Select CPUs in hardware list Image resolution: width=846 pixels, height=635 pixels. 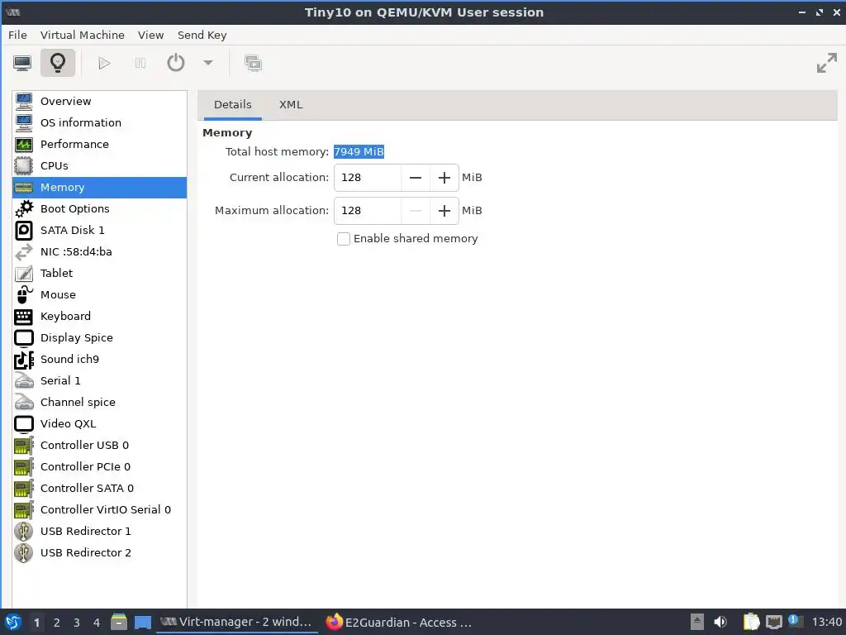pos(99,165)
